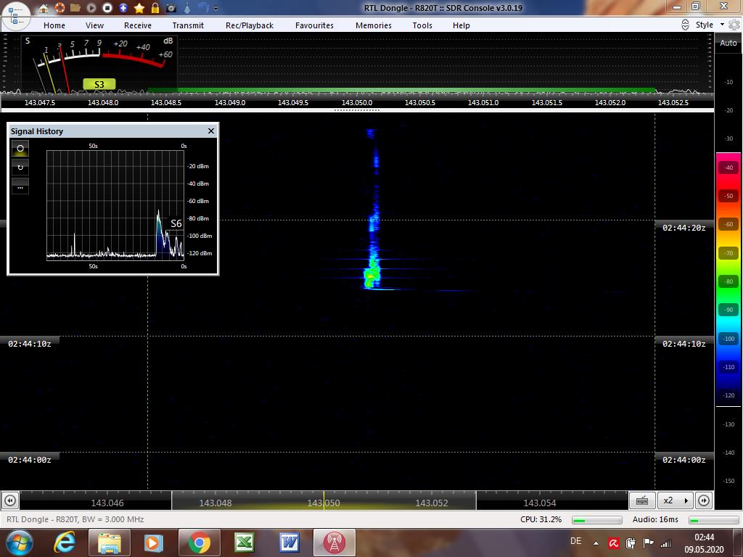
Task: Click the RTL Dongle BW status text
Action: [x=75, y=519]
